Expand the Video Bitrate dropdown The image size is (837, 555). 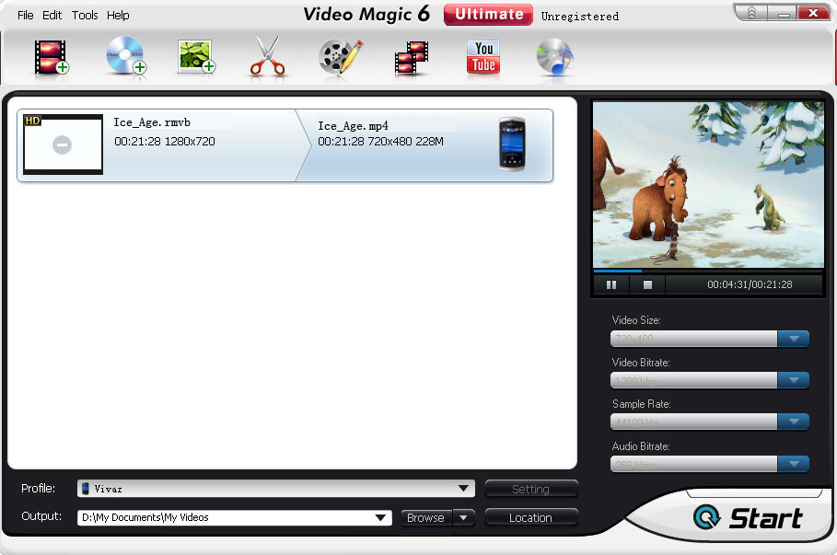(x=793, y=380)
